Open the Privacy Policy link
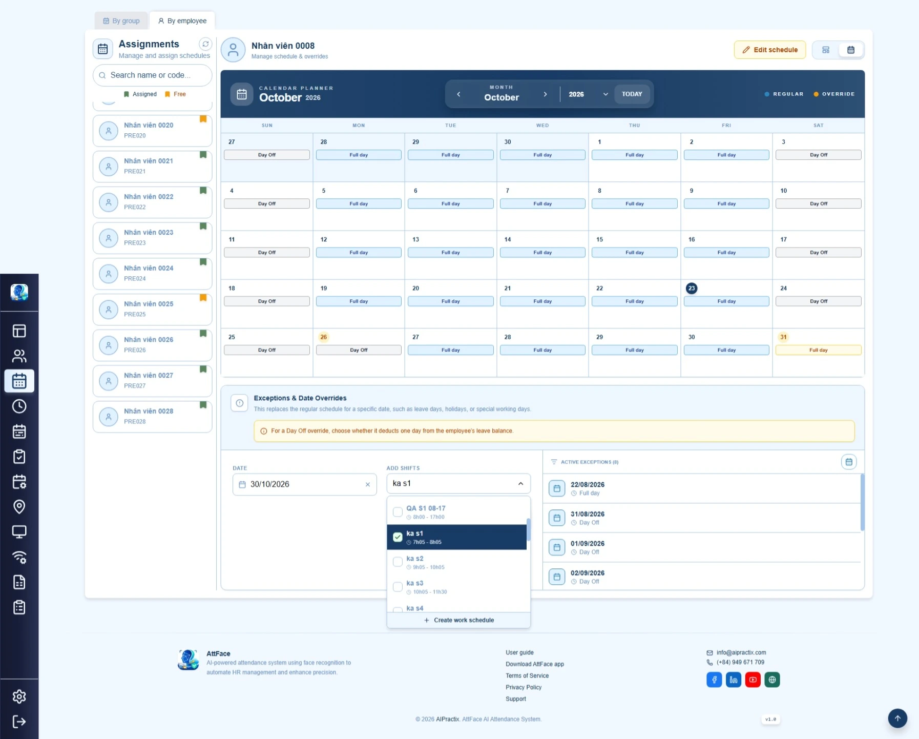 pyautogui.click(x=523, y=687)
